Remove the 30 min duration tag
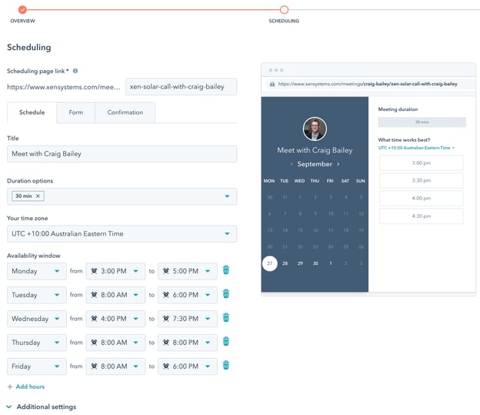The image size is (480, 415). (38, 196)
